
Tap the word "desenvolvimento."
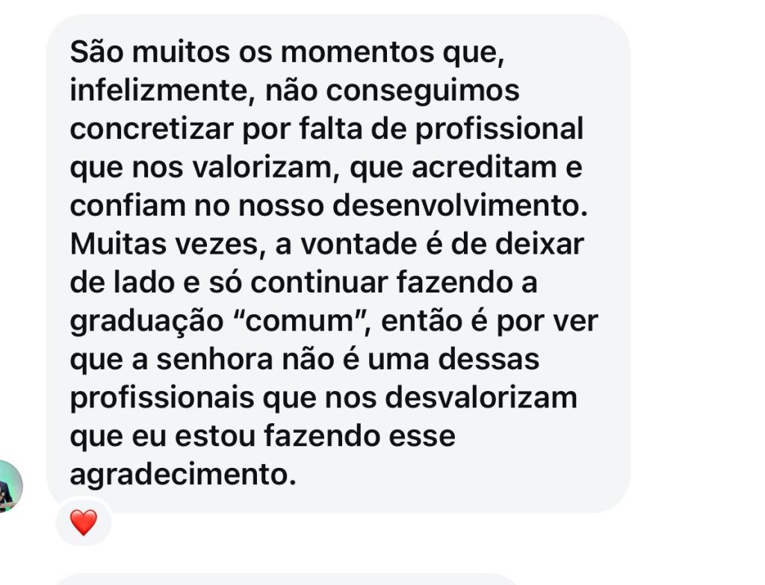click(x=460, y=206)
